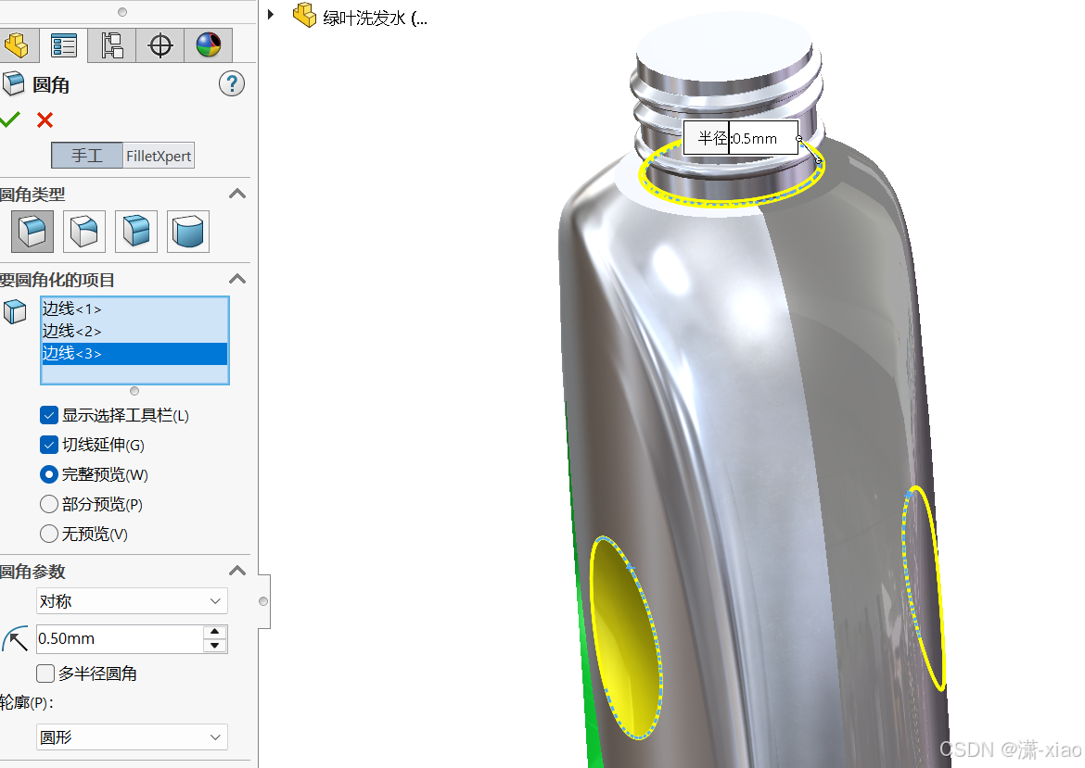Click the selection list resize handle dot
Screen dimensions: 1085x768
coord(134,391)
